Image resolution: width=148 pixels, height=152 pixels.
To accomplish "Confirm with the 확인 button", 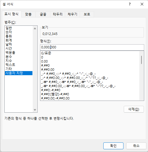I will [113, 146].
